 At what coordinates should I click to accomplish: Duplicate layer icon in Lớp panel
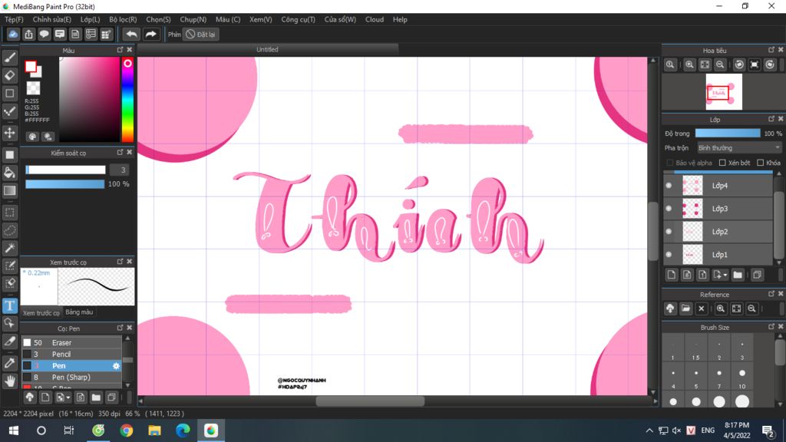(757, 275)
